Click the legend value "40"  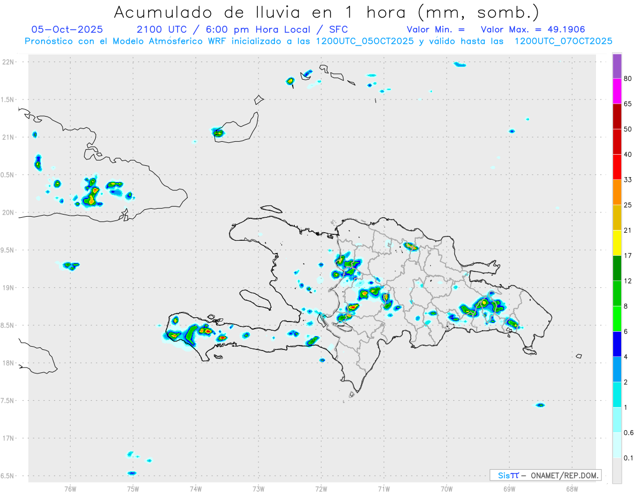tap(628, 155)
